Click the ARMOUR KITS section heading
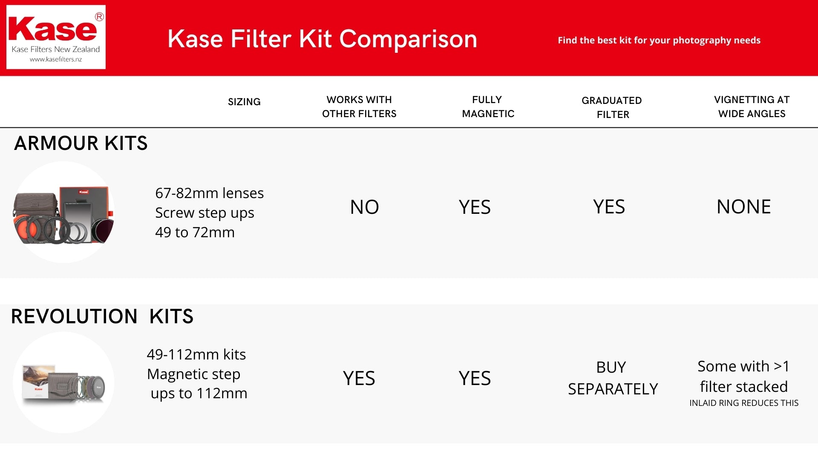818x460 pixels. pos(81,143)
